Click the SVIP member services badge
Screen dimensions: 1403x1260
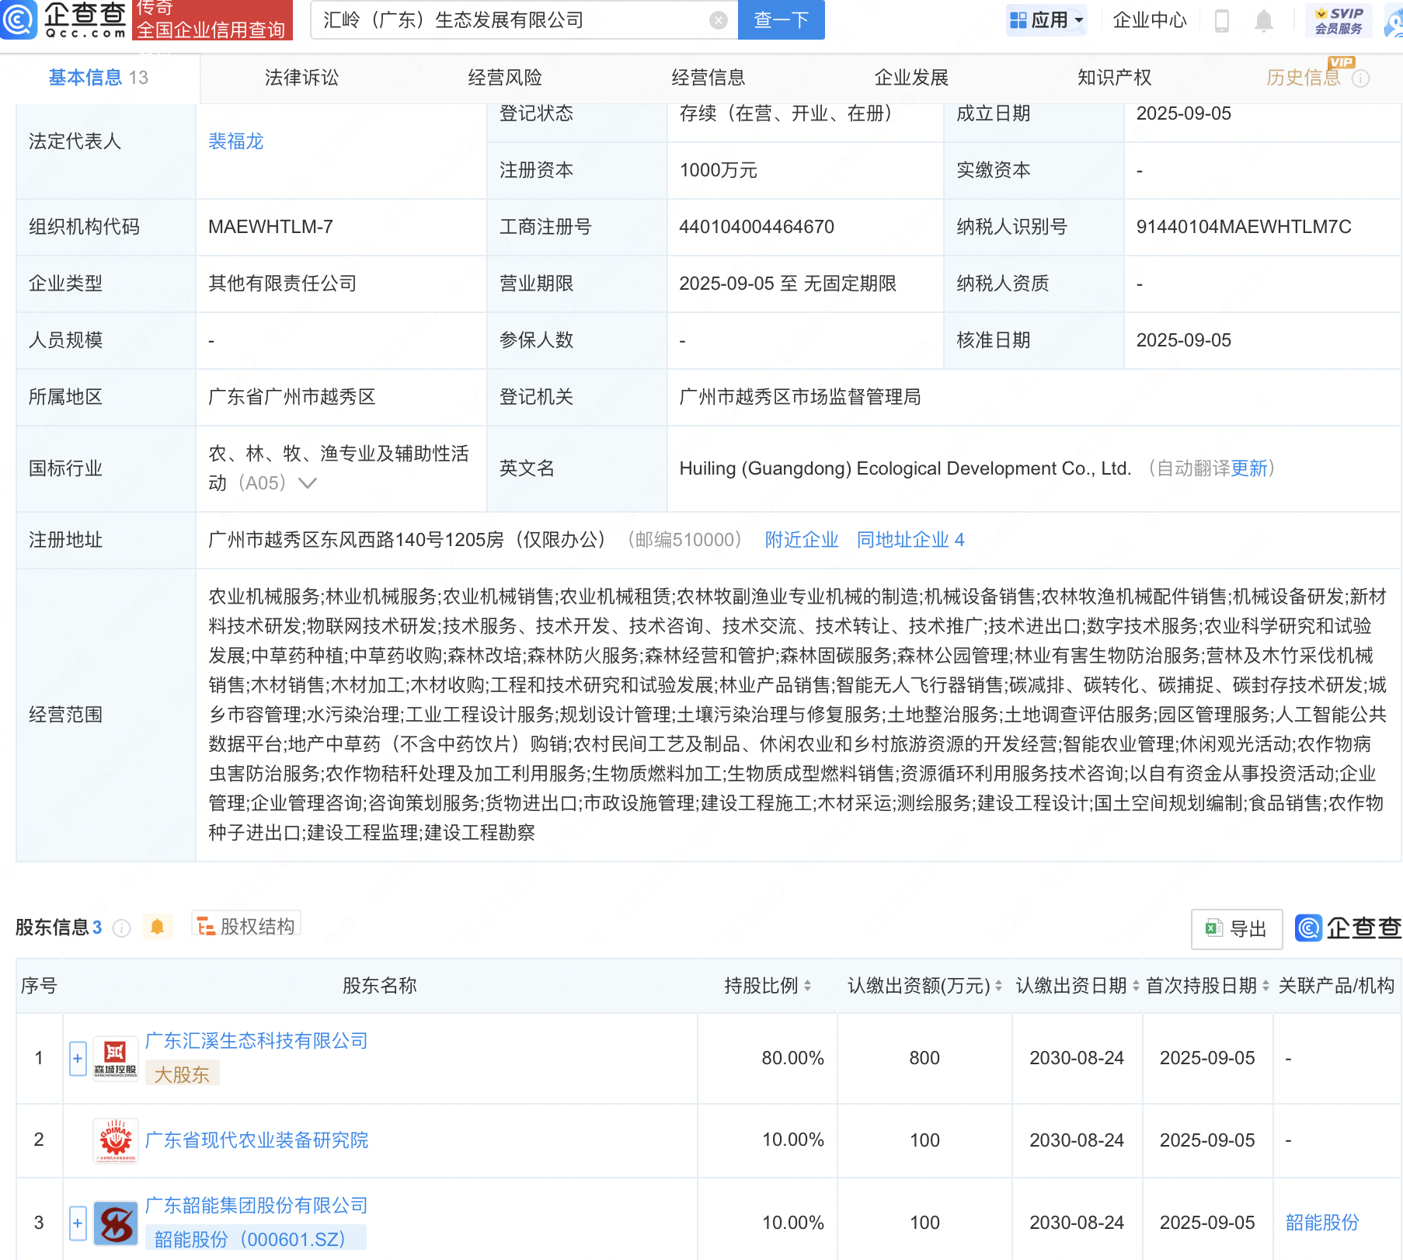point(1339,21)
